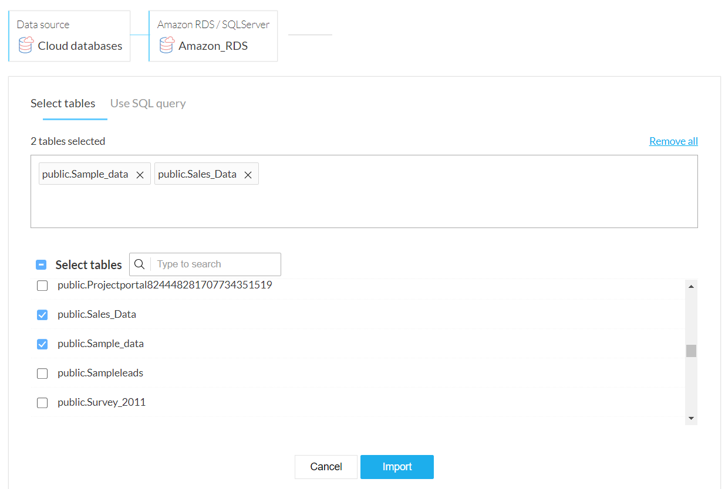Focus the Type to search field
This screenshot has height=489, width=725.
[x=215, y=264]
